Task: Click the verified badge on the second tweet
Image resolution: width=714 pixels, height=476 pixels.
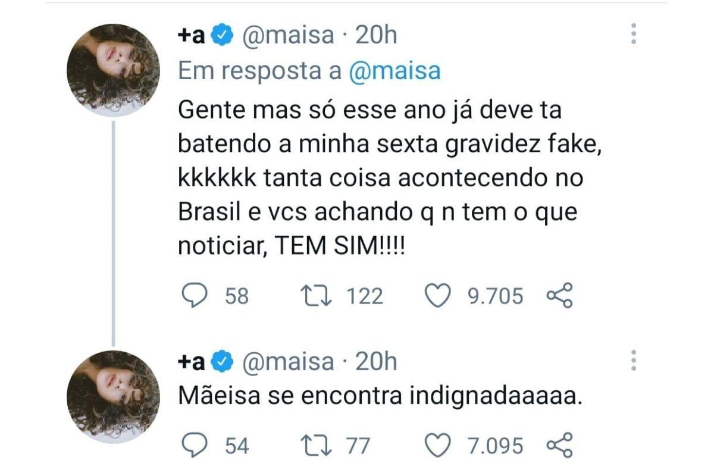Action: click(223, 361)
